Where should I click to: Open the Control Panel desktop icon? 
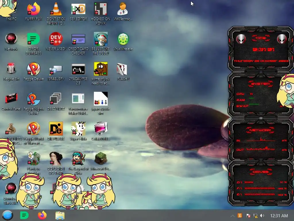(11, 102)
